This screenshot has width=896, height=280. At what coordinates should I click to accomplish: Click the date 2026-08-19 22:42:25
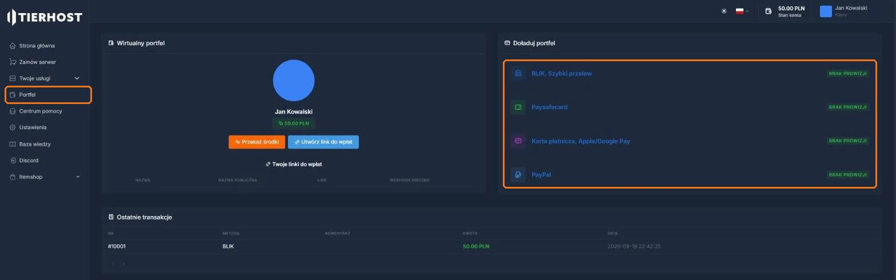click(x=634, y=246)
